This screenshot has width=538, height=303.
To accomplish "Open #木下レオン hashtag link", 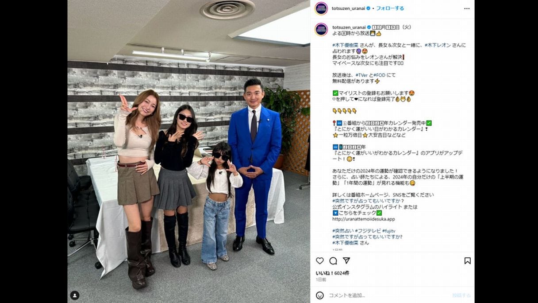I will [438, 45].
